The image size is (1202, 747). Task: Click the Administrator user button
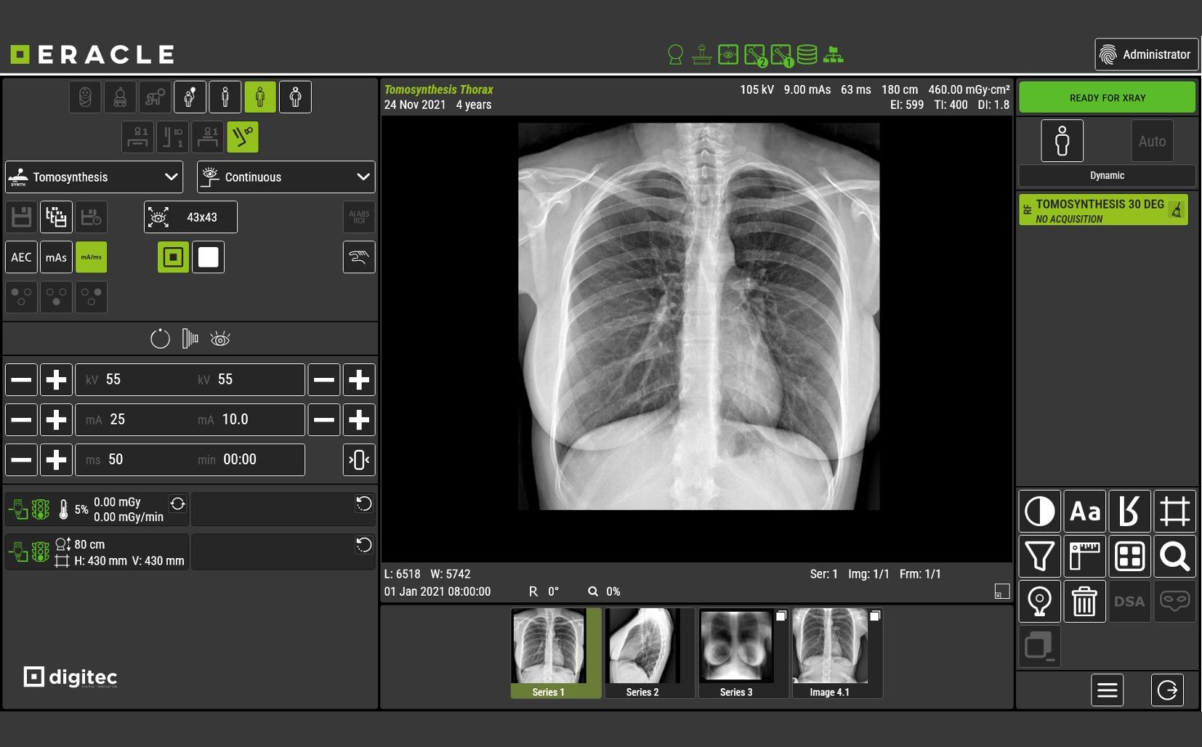[x=1146, y=54]
